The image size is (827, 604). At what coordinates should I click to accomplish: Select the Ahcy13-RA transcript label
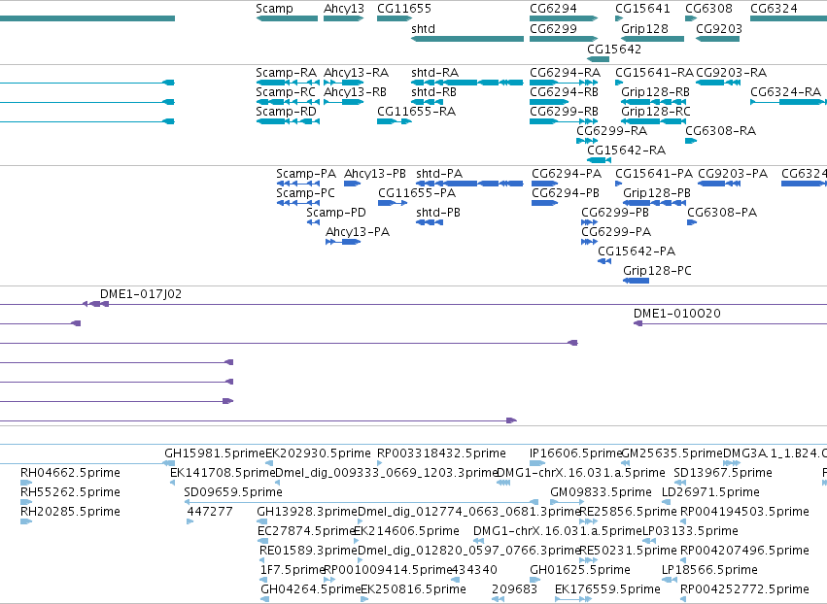click(356, 73)
